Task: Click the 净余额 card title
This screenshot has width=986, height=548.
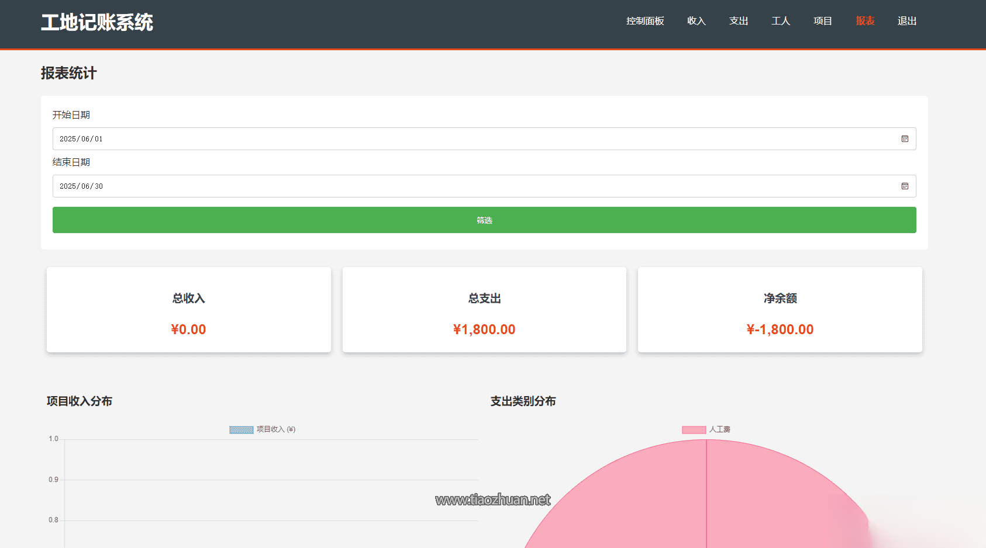Action: pyautogui.click(x=780, y=299)
